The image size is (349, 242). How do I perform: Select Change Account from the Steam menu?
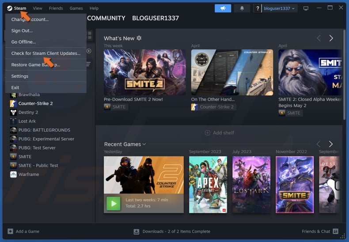click(46, 19)
